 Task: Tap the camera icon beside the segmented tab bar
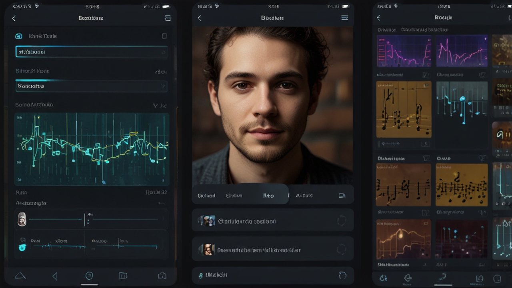tap(342, 195)
